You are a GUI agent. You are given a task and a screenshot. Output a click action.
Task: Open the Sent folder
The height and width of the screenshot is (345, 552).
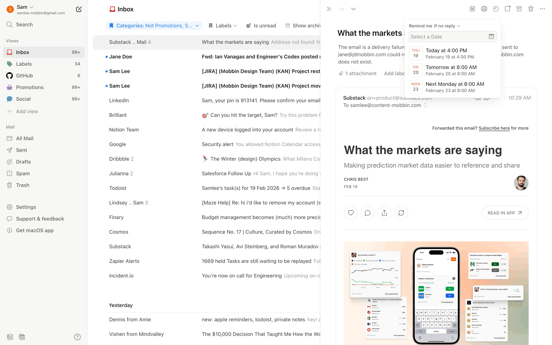pos(44,150)
